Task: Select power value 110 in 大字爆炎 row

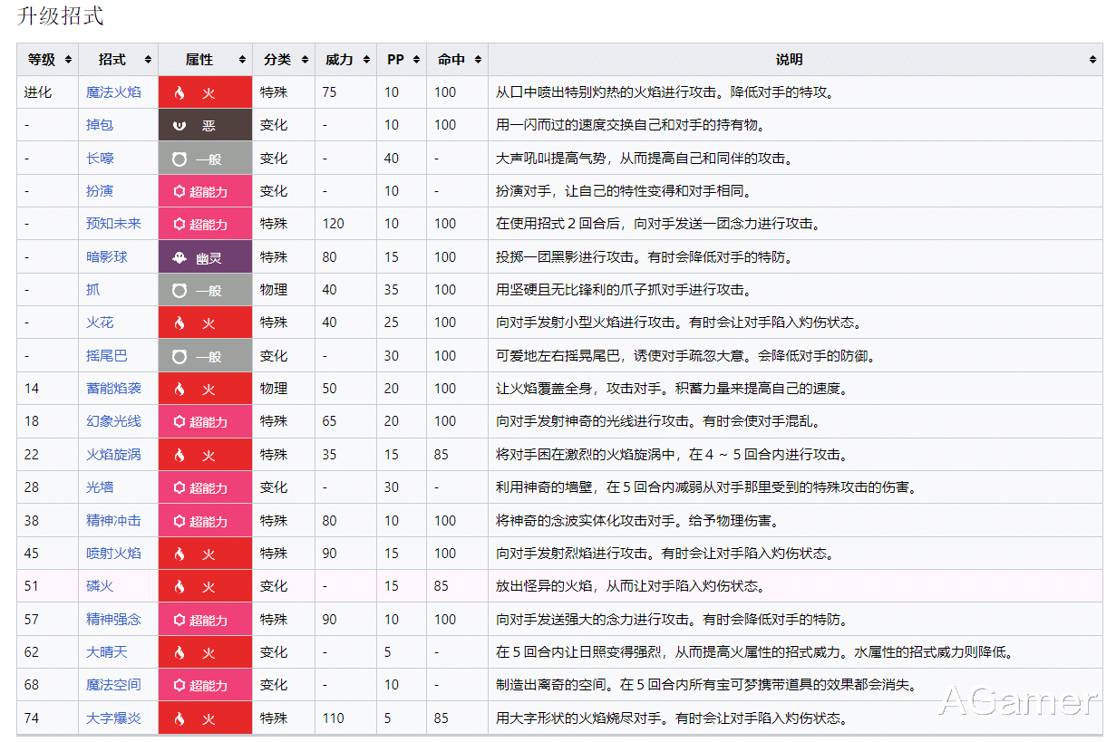Action: [x=334, y=718]
